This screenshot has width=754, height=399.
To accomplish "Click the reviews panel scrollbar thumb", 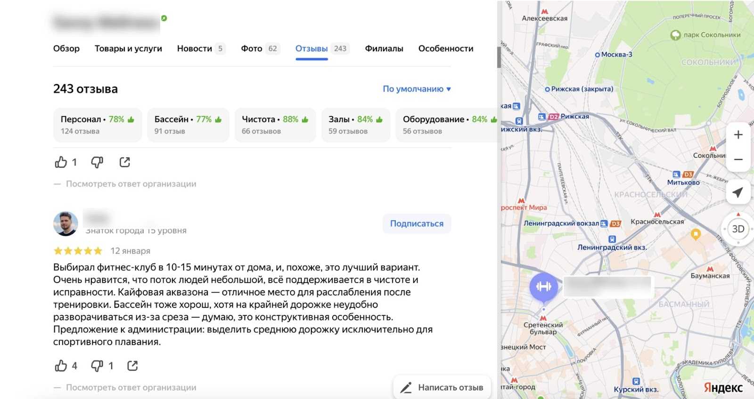I will [x=499, y=57].
